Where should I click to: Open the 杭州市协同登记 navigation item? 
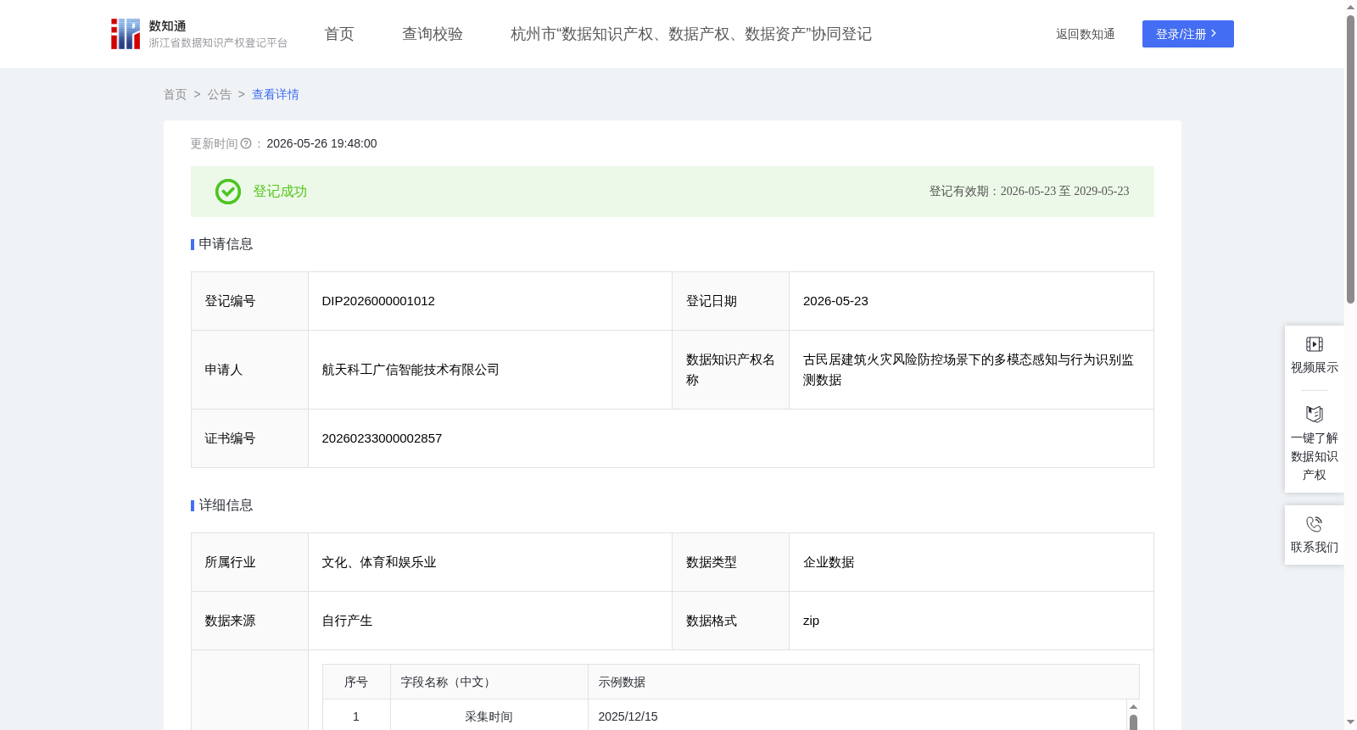point(691,34)
